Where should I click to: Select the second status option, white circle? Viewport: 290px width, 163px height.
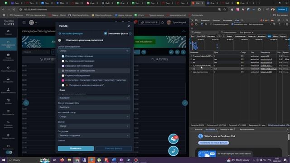(x=94, y=61)
